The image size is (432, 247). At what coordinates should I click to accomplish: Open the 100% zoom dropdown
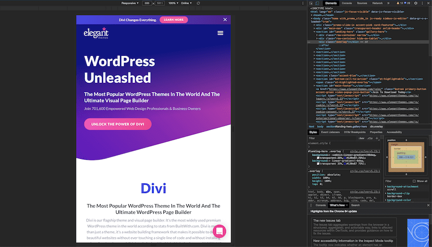[x=173, y=3]
